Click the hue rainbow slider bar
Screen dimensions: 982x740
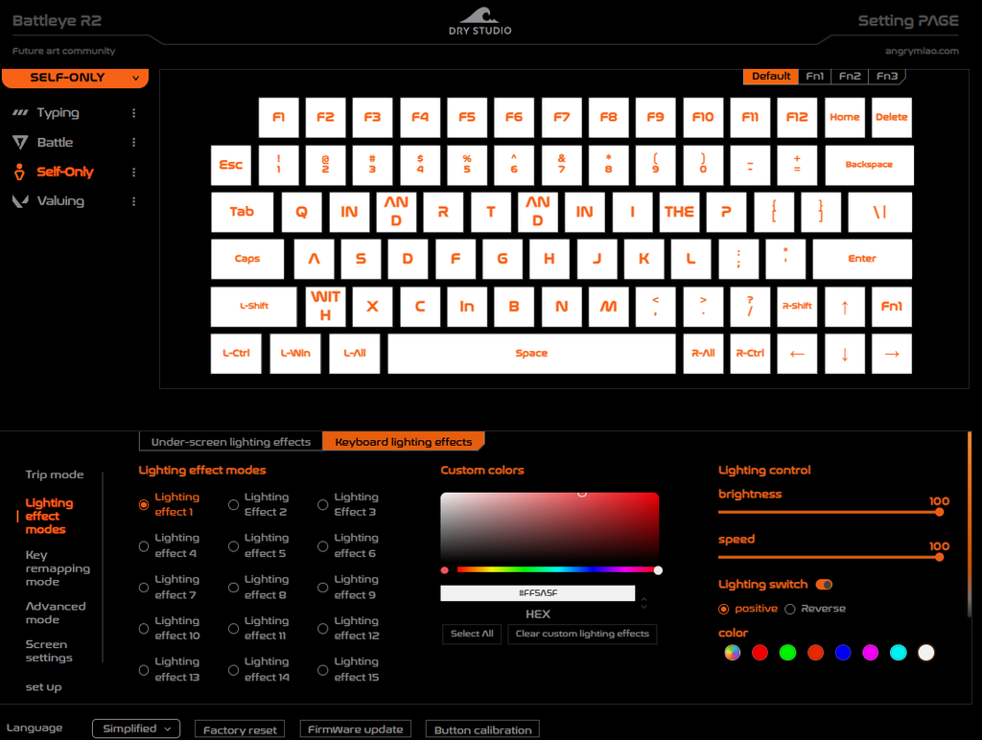(557, 569)
